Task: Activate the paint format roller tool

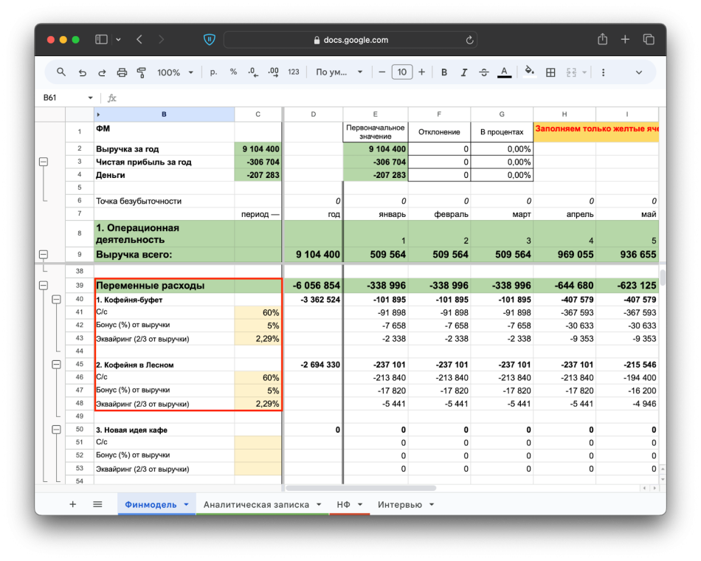Action: tap(141, 72)
